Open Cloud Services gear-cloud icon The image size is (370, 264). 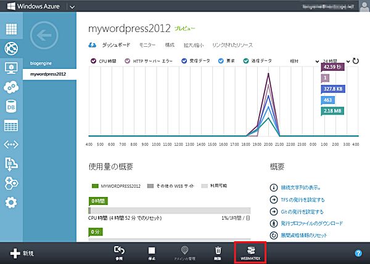11,87
